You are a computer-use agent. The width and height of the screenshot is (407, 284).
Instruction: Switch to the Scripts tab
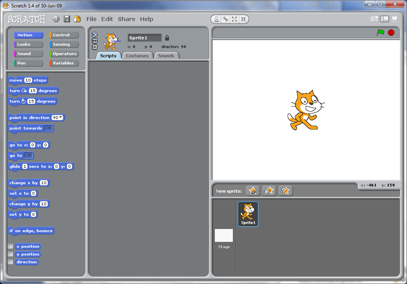click(x=108, y=56)
